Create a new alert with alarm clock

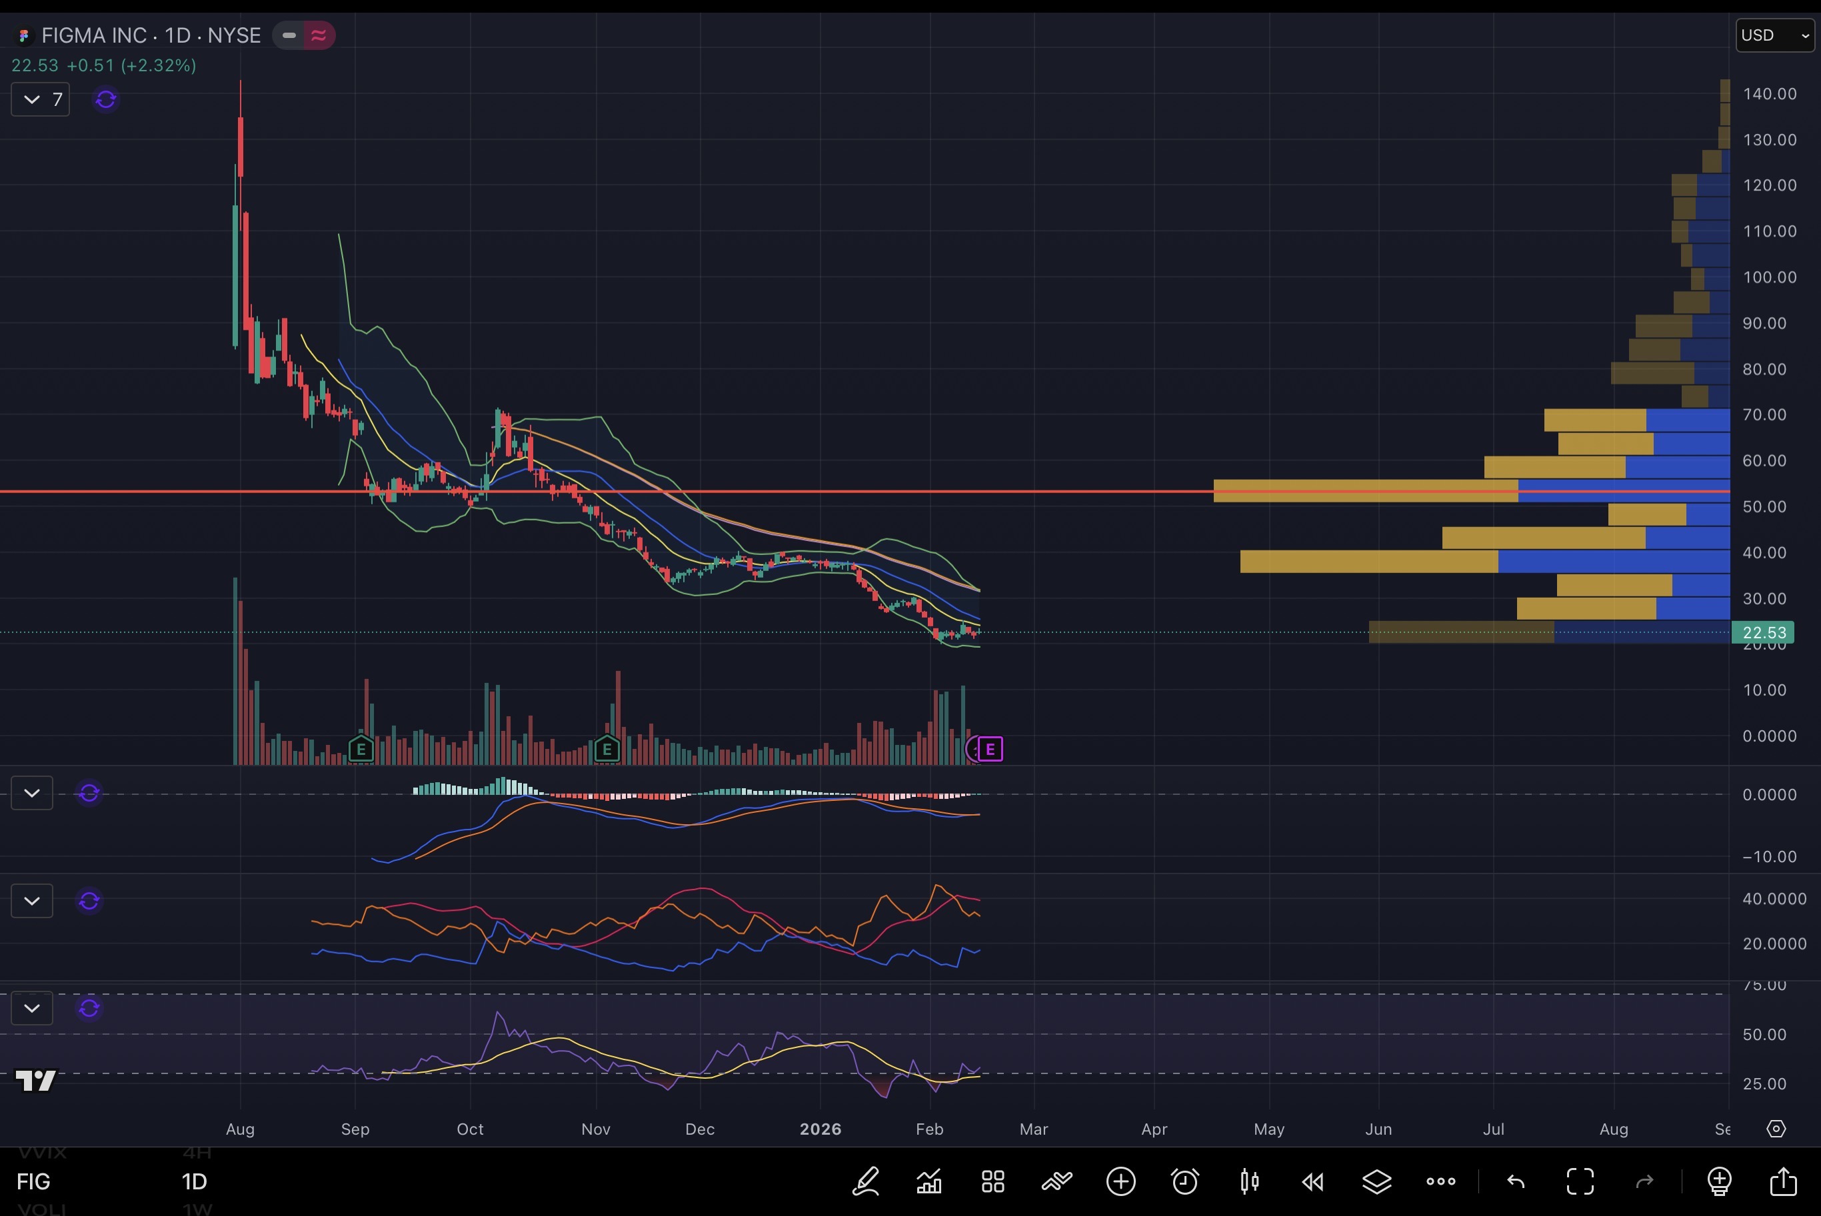pos(1184,1181)
